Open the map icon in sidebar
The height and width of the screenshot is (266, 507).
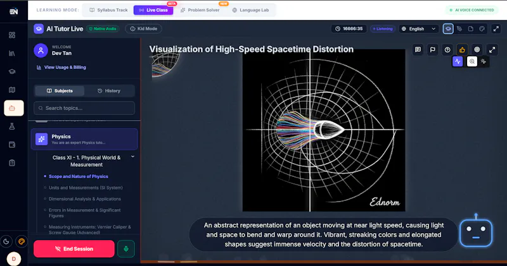tap(12, 90)
